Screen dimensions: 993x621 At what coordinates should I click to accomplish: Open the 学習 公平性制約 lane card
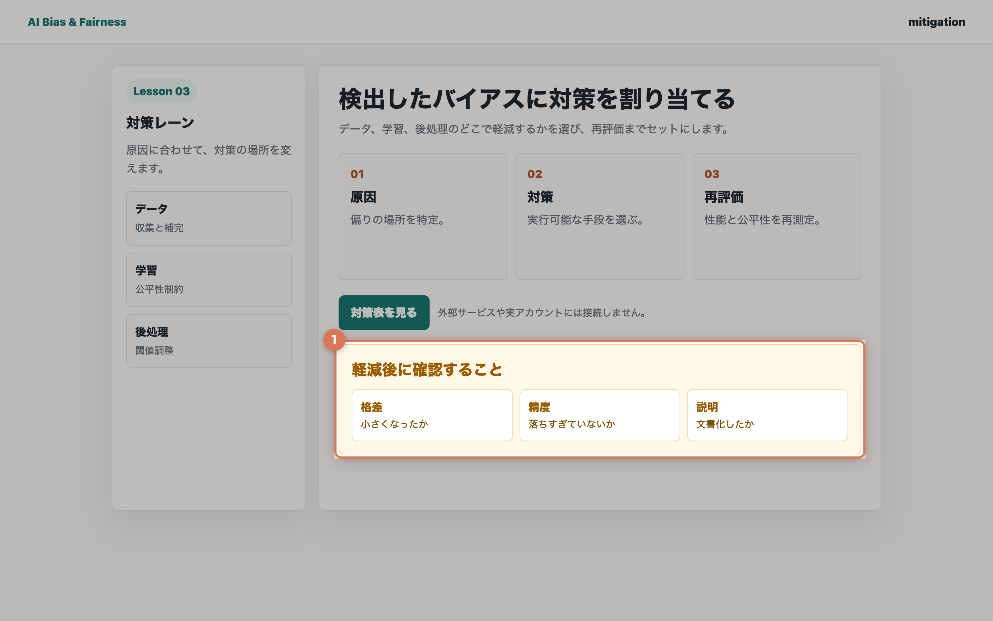point(209,280)
